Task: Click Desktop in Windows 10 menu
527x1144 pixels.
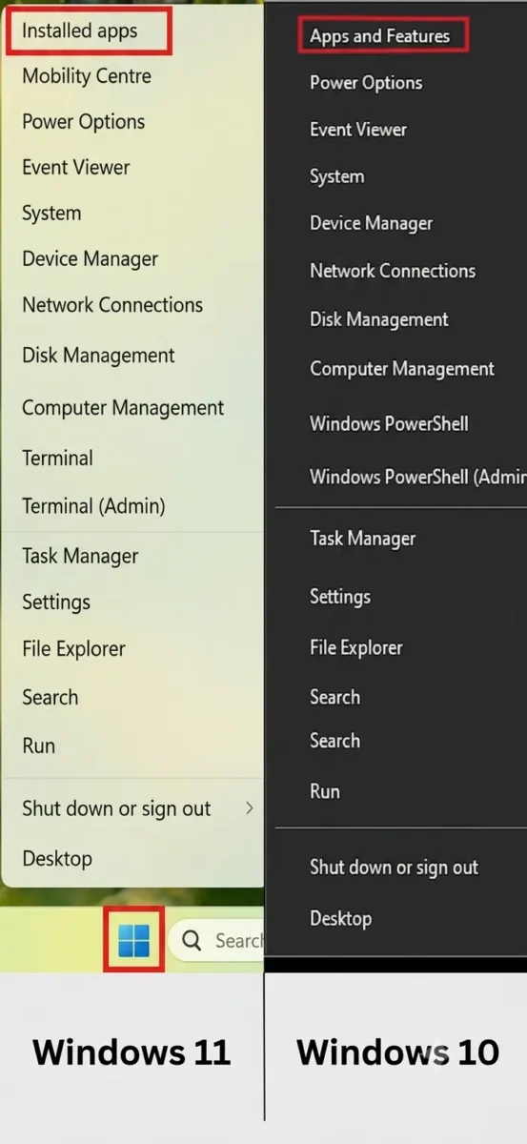Action: pyautogui.click(x=341, y=919)
